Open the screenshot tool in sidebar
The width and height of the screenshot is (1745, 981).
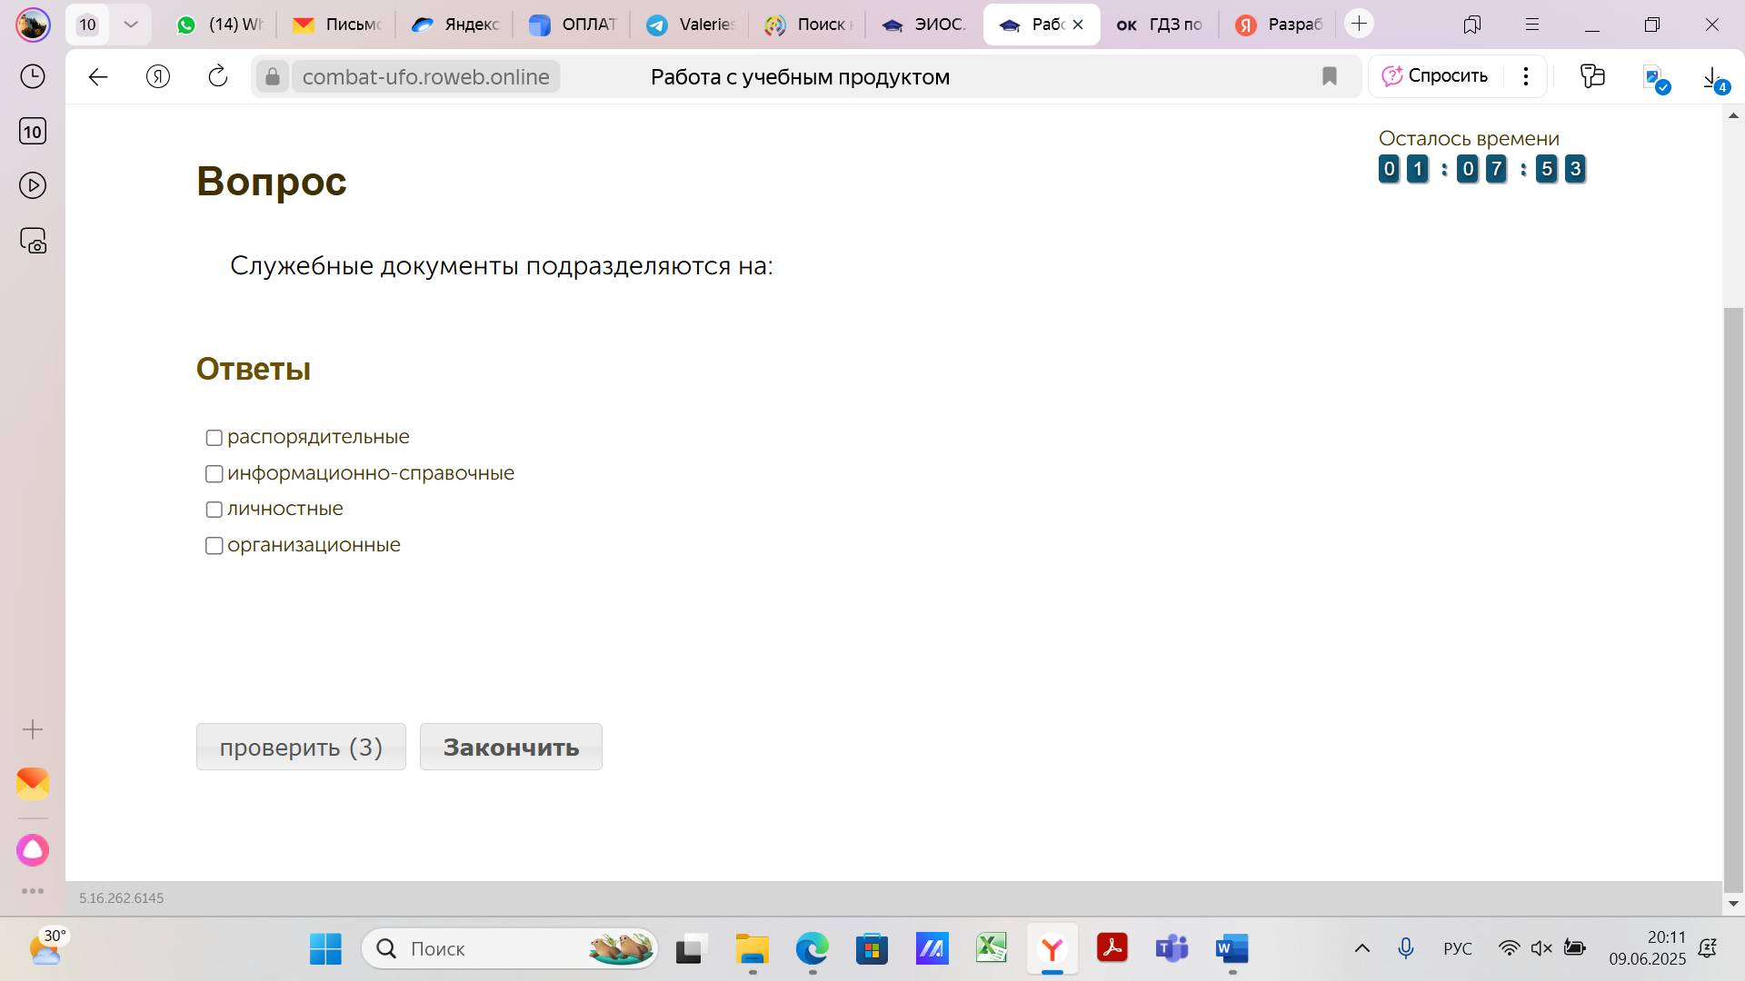click(33, 241)
